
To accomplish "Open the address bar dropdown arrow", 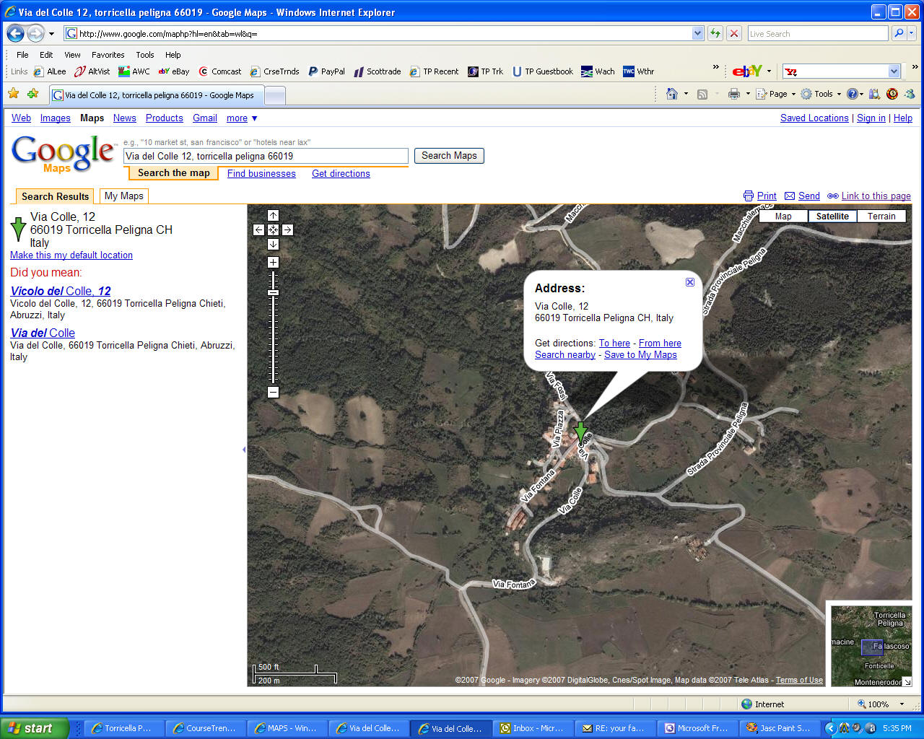I will tap(697, 33).
